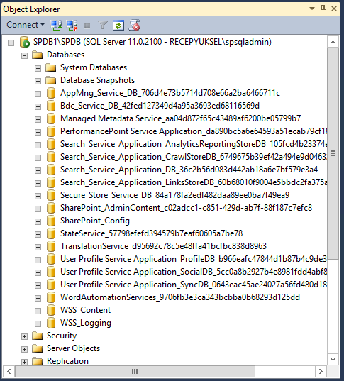
Task: Click the Database Snapshots folder icon
Action: click(x=51, y=80)
